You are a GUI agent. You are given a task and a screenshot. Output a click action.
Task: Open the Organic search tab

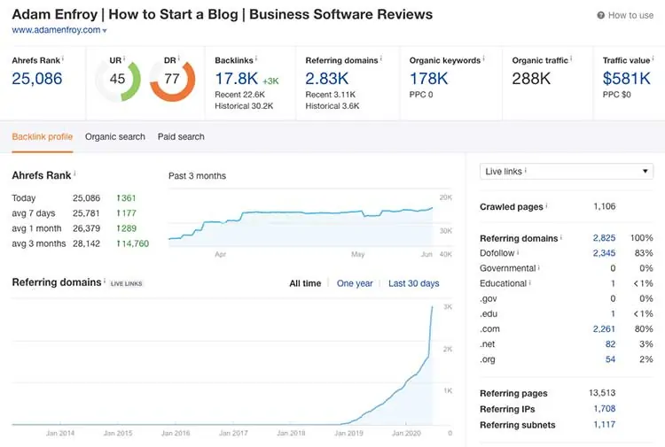click(114, 136)
